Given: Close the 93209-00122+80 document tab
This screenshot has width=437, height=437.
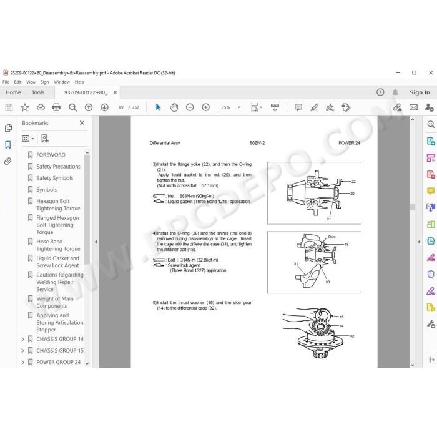Looking at the screenshot, I should (x=115, y=92).
